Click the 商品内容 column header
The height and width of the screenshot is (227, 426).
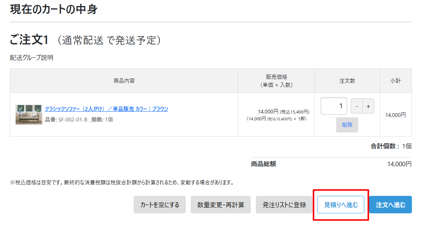tap(124, 81)
